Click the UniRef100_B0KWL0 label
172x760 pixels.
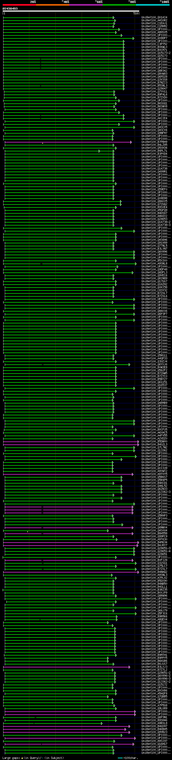pos(154,47)
